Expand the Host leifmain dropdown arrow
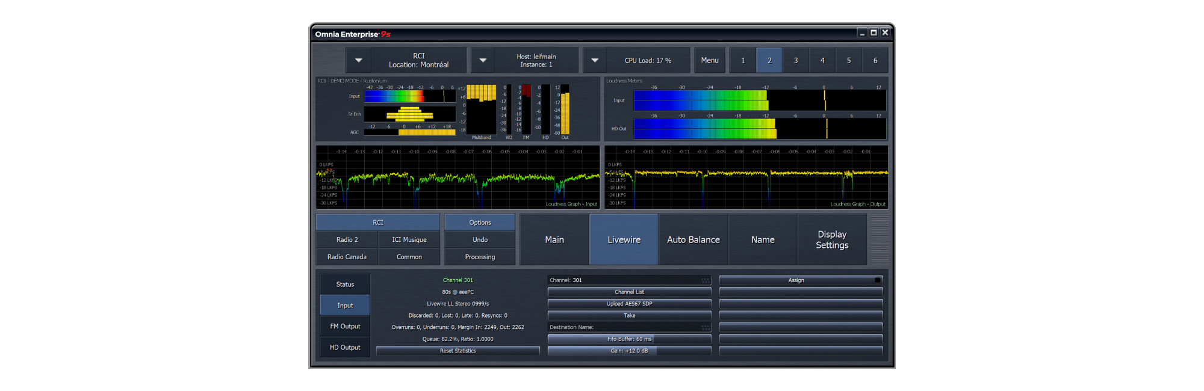The image size is (1204, 391). click(483, 61)
